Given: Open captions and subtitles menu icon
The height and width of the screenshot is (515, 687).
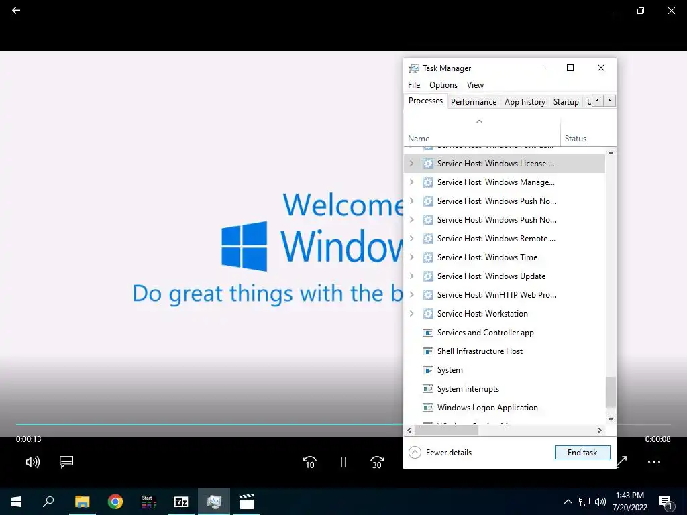Looking at the screenshot, I should (x=66, y=461).
